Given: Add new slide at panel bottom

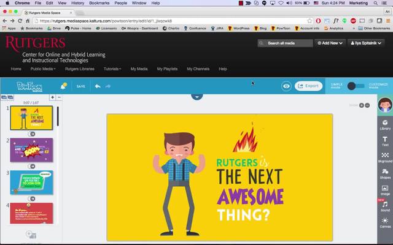Looking at the screenshot, I should click(x=31, y=235).
